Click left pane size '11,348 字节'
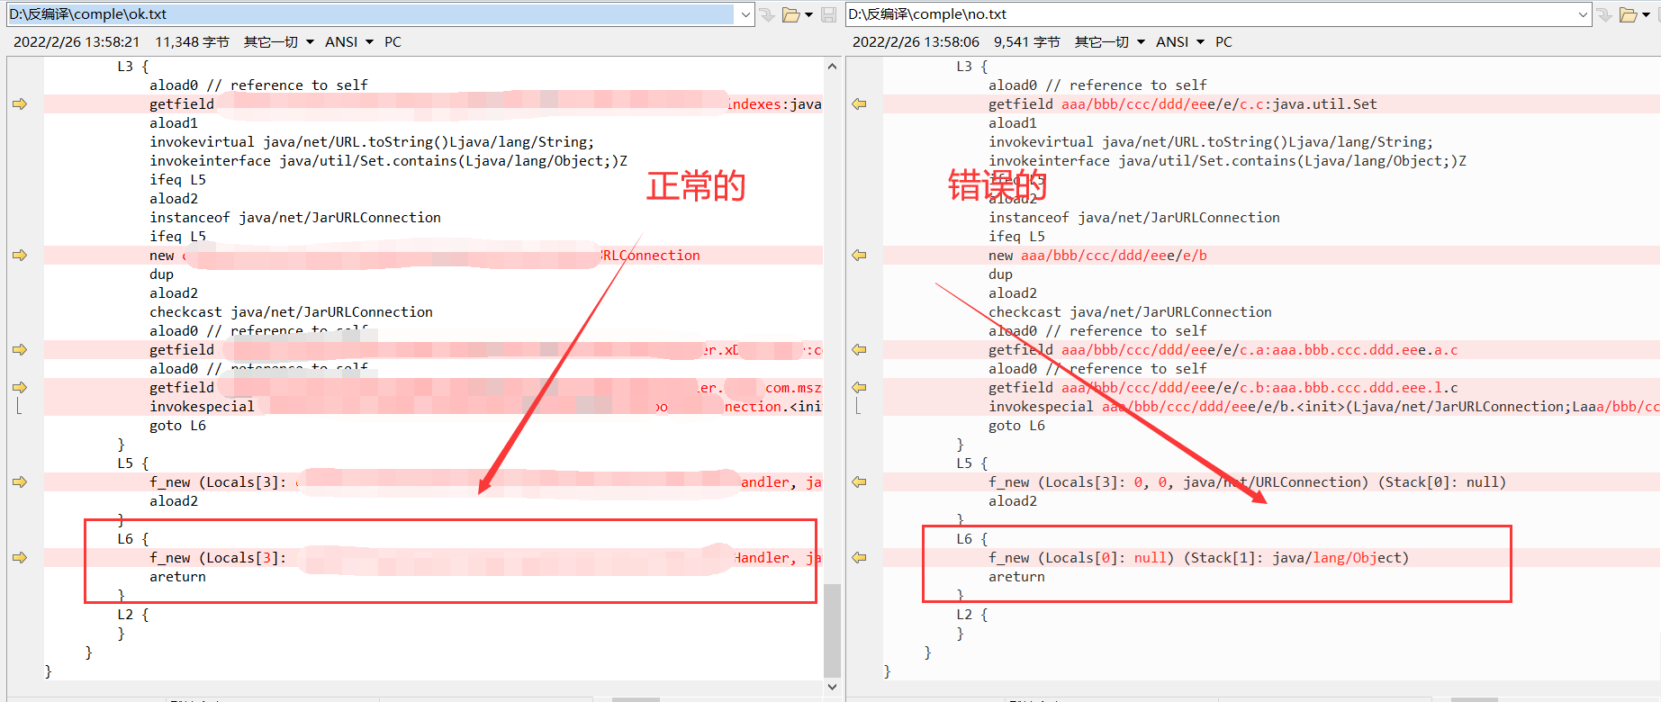1661x702 pixels. click(192, 42)
